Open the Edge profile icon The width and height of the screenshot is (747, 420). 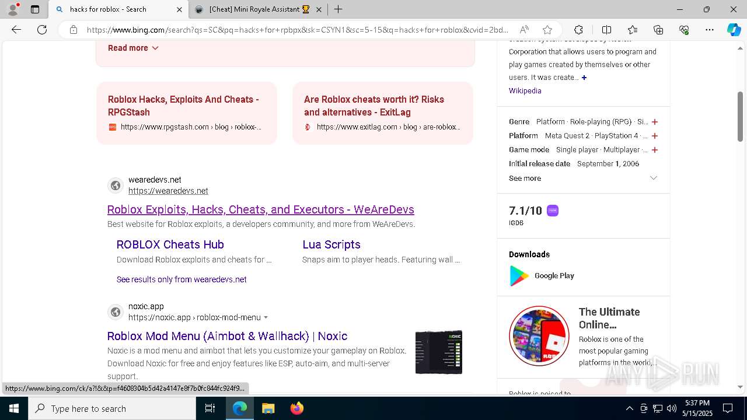coord(13,9)
